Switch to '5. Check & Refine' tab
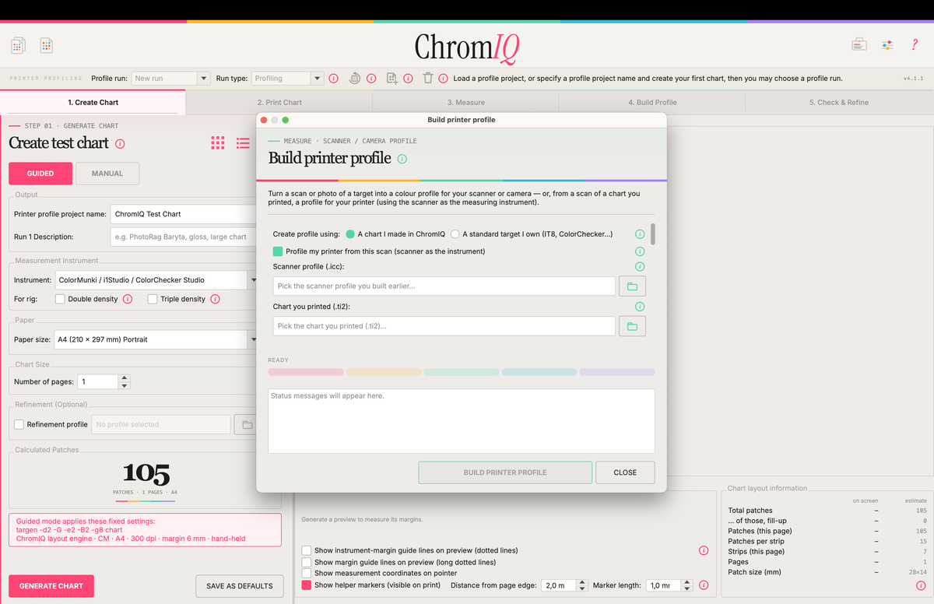This screenshot has width=934, height=604. [839, 102]
